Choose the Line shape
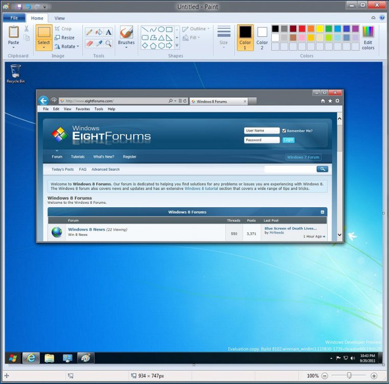 (145, 30)
